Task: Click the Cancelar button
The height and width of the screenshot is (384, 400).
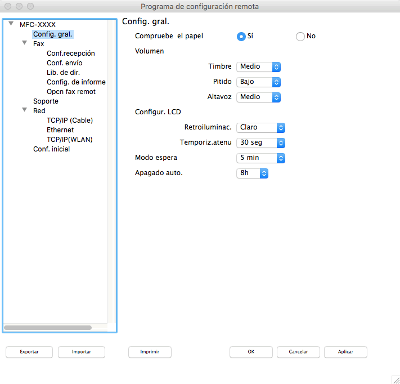Action: [298, 352]
